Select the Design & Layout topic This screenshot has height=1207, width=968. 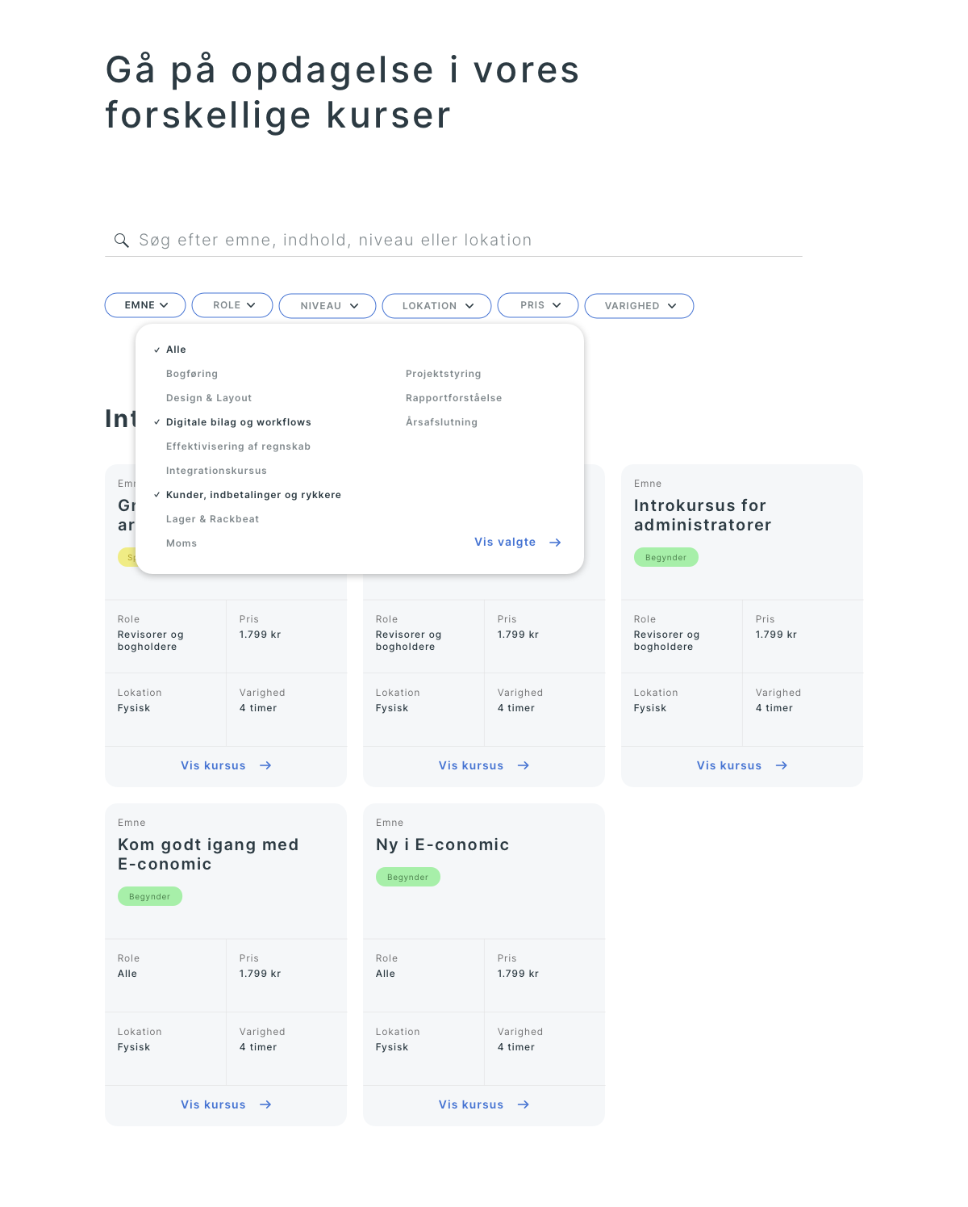click(209, 398)
